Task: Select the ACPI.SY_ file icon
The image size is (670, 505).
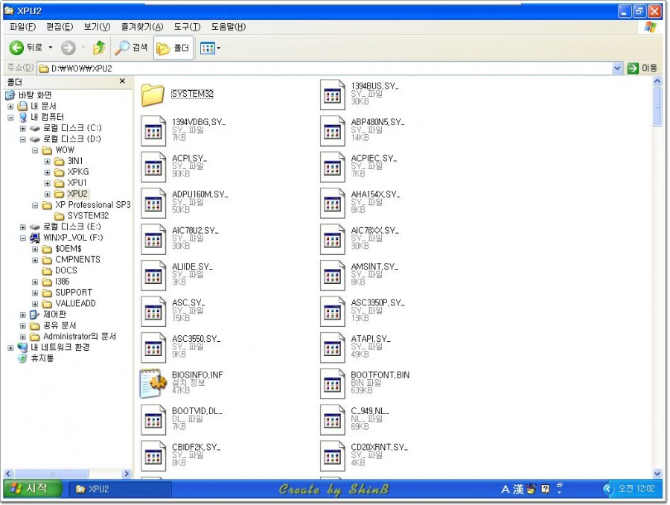Action: (153, 167)
